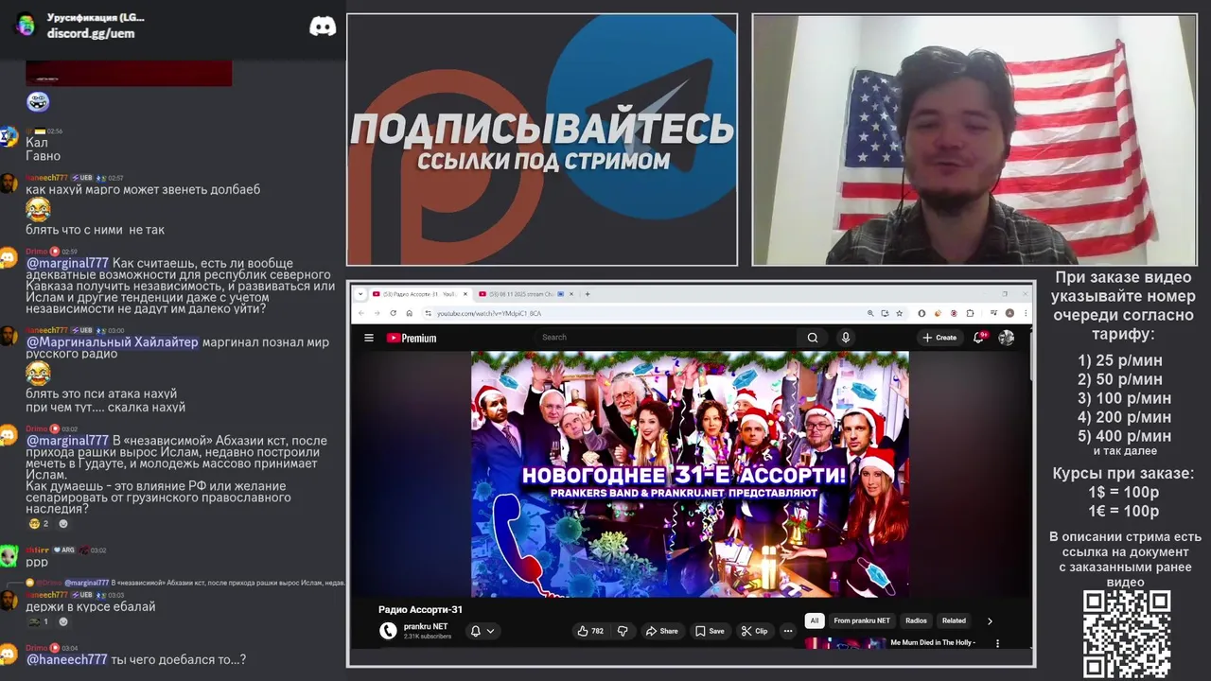Go to browser home page icon
The height and width of the screenshot is (681, 1211).
409,313
